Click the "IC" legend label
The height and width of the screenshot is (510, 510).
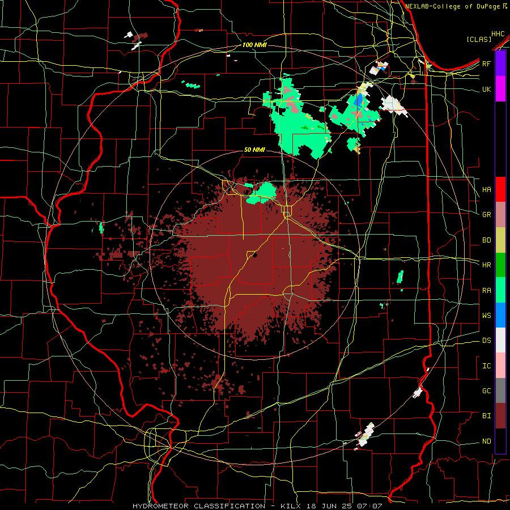click(487, 366)
